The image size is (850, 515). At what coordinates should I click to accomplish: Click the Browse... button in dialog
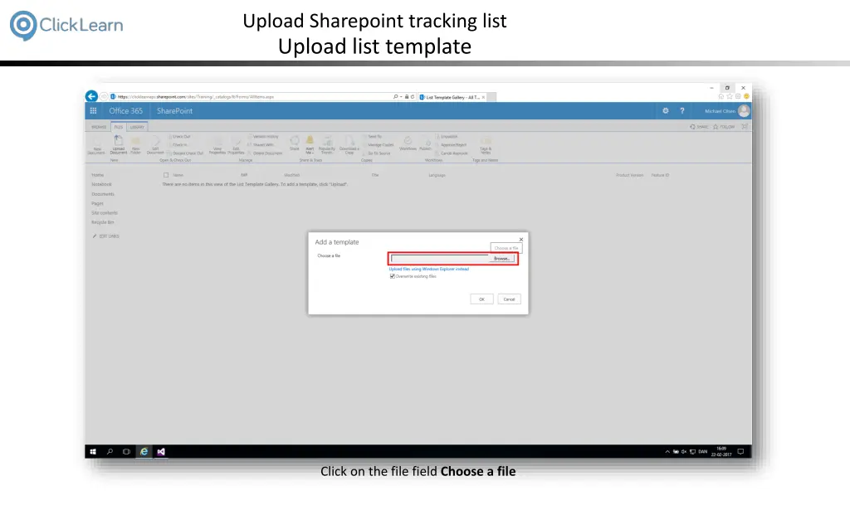501,259
